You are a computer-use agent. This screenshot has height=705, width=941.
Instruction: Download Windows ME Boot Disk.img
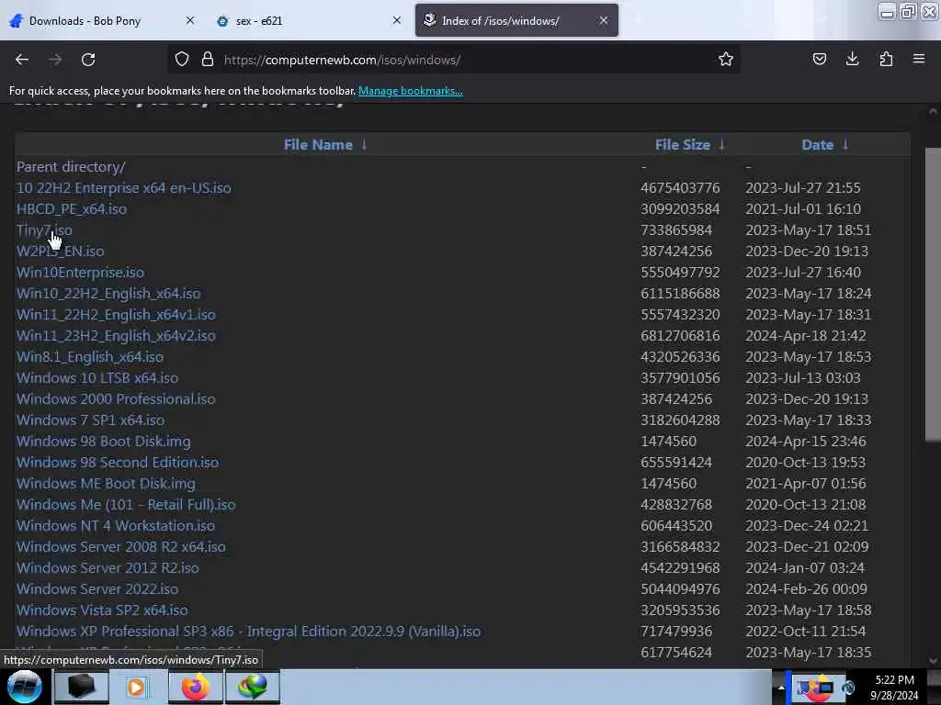point(106,483)
